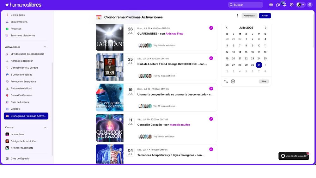The image size is (316, 178).
Task: Open the settings gear in top bar
Action: (292, 5)
